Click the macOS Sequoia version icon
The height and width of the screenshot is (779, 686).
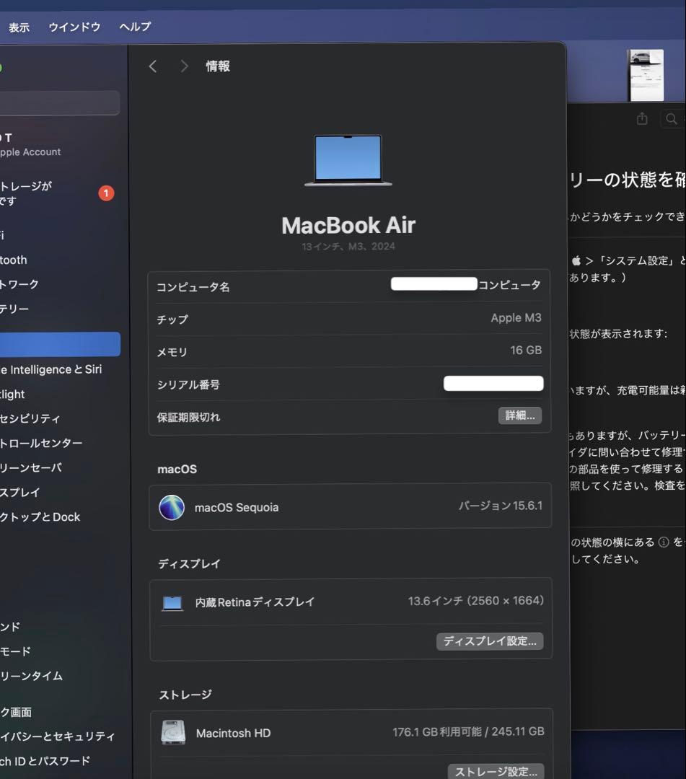tap(172, 507)
